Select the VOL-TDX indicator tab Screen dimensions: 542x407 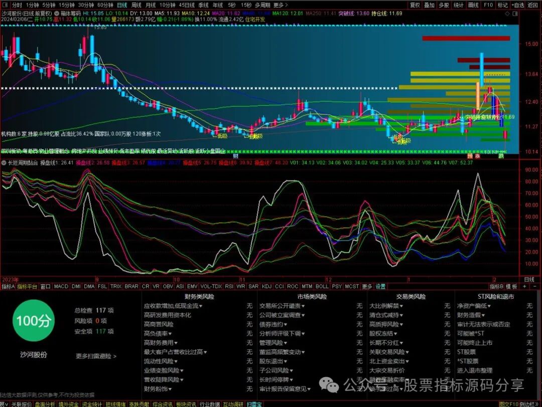[x=211, y=287]
